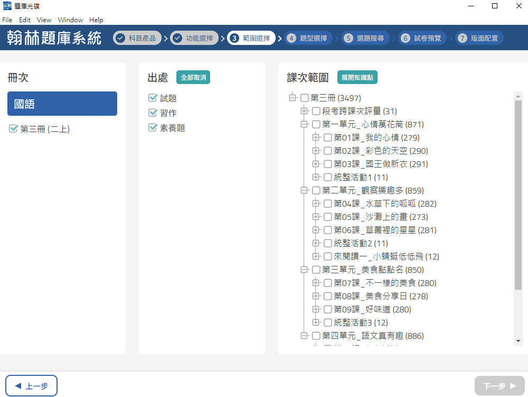Open the Window menu
Image resolution: width=528 pixels, height=397 pixels.
click(70, 20)
